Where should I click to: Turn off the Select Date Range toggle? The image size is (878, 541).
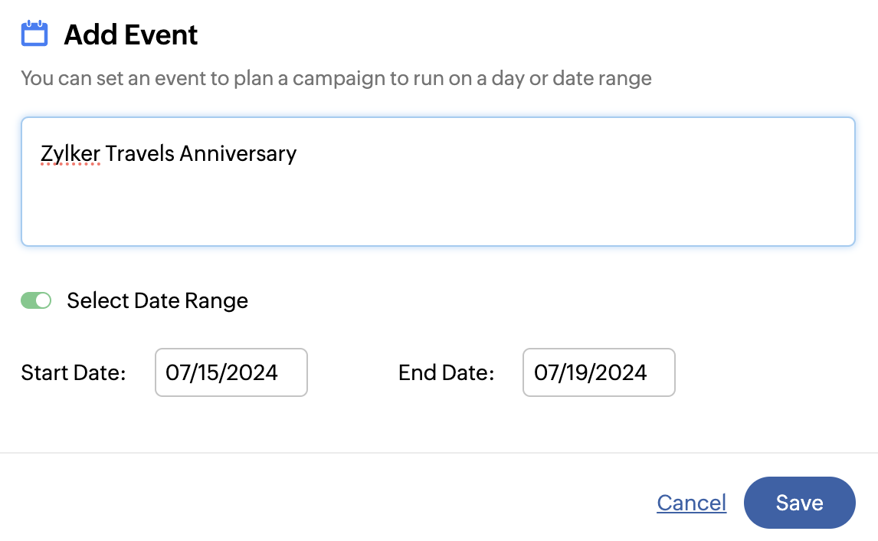pos(36,300)
